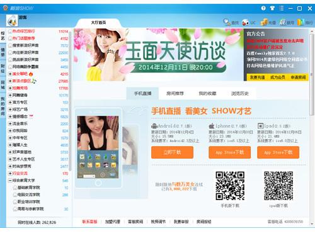The height and width of the screenshot is (236, 315).
Task: Click the room list vertical scrollbar
Action: coord(70,101)
